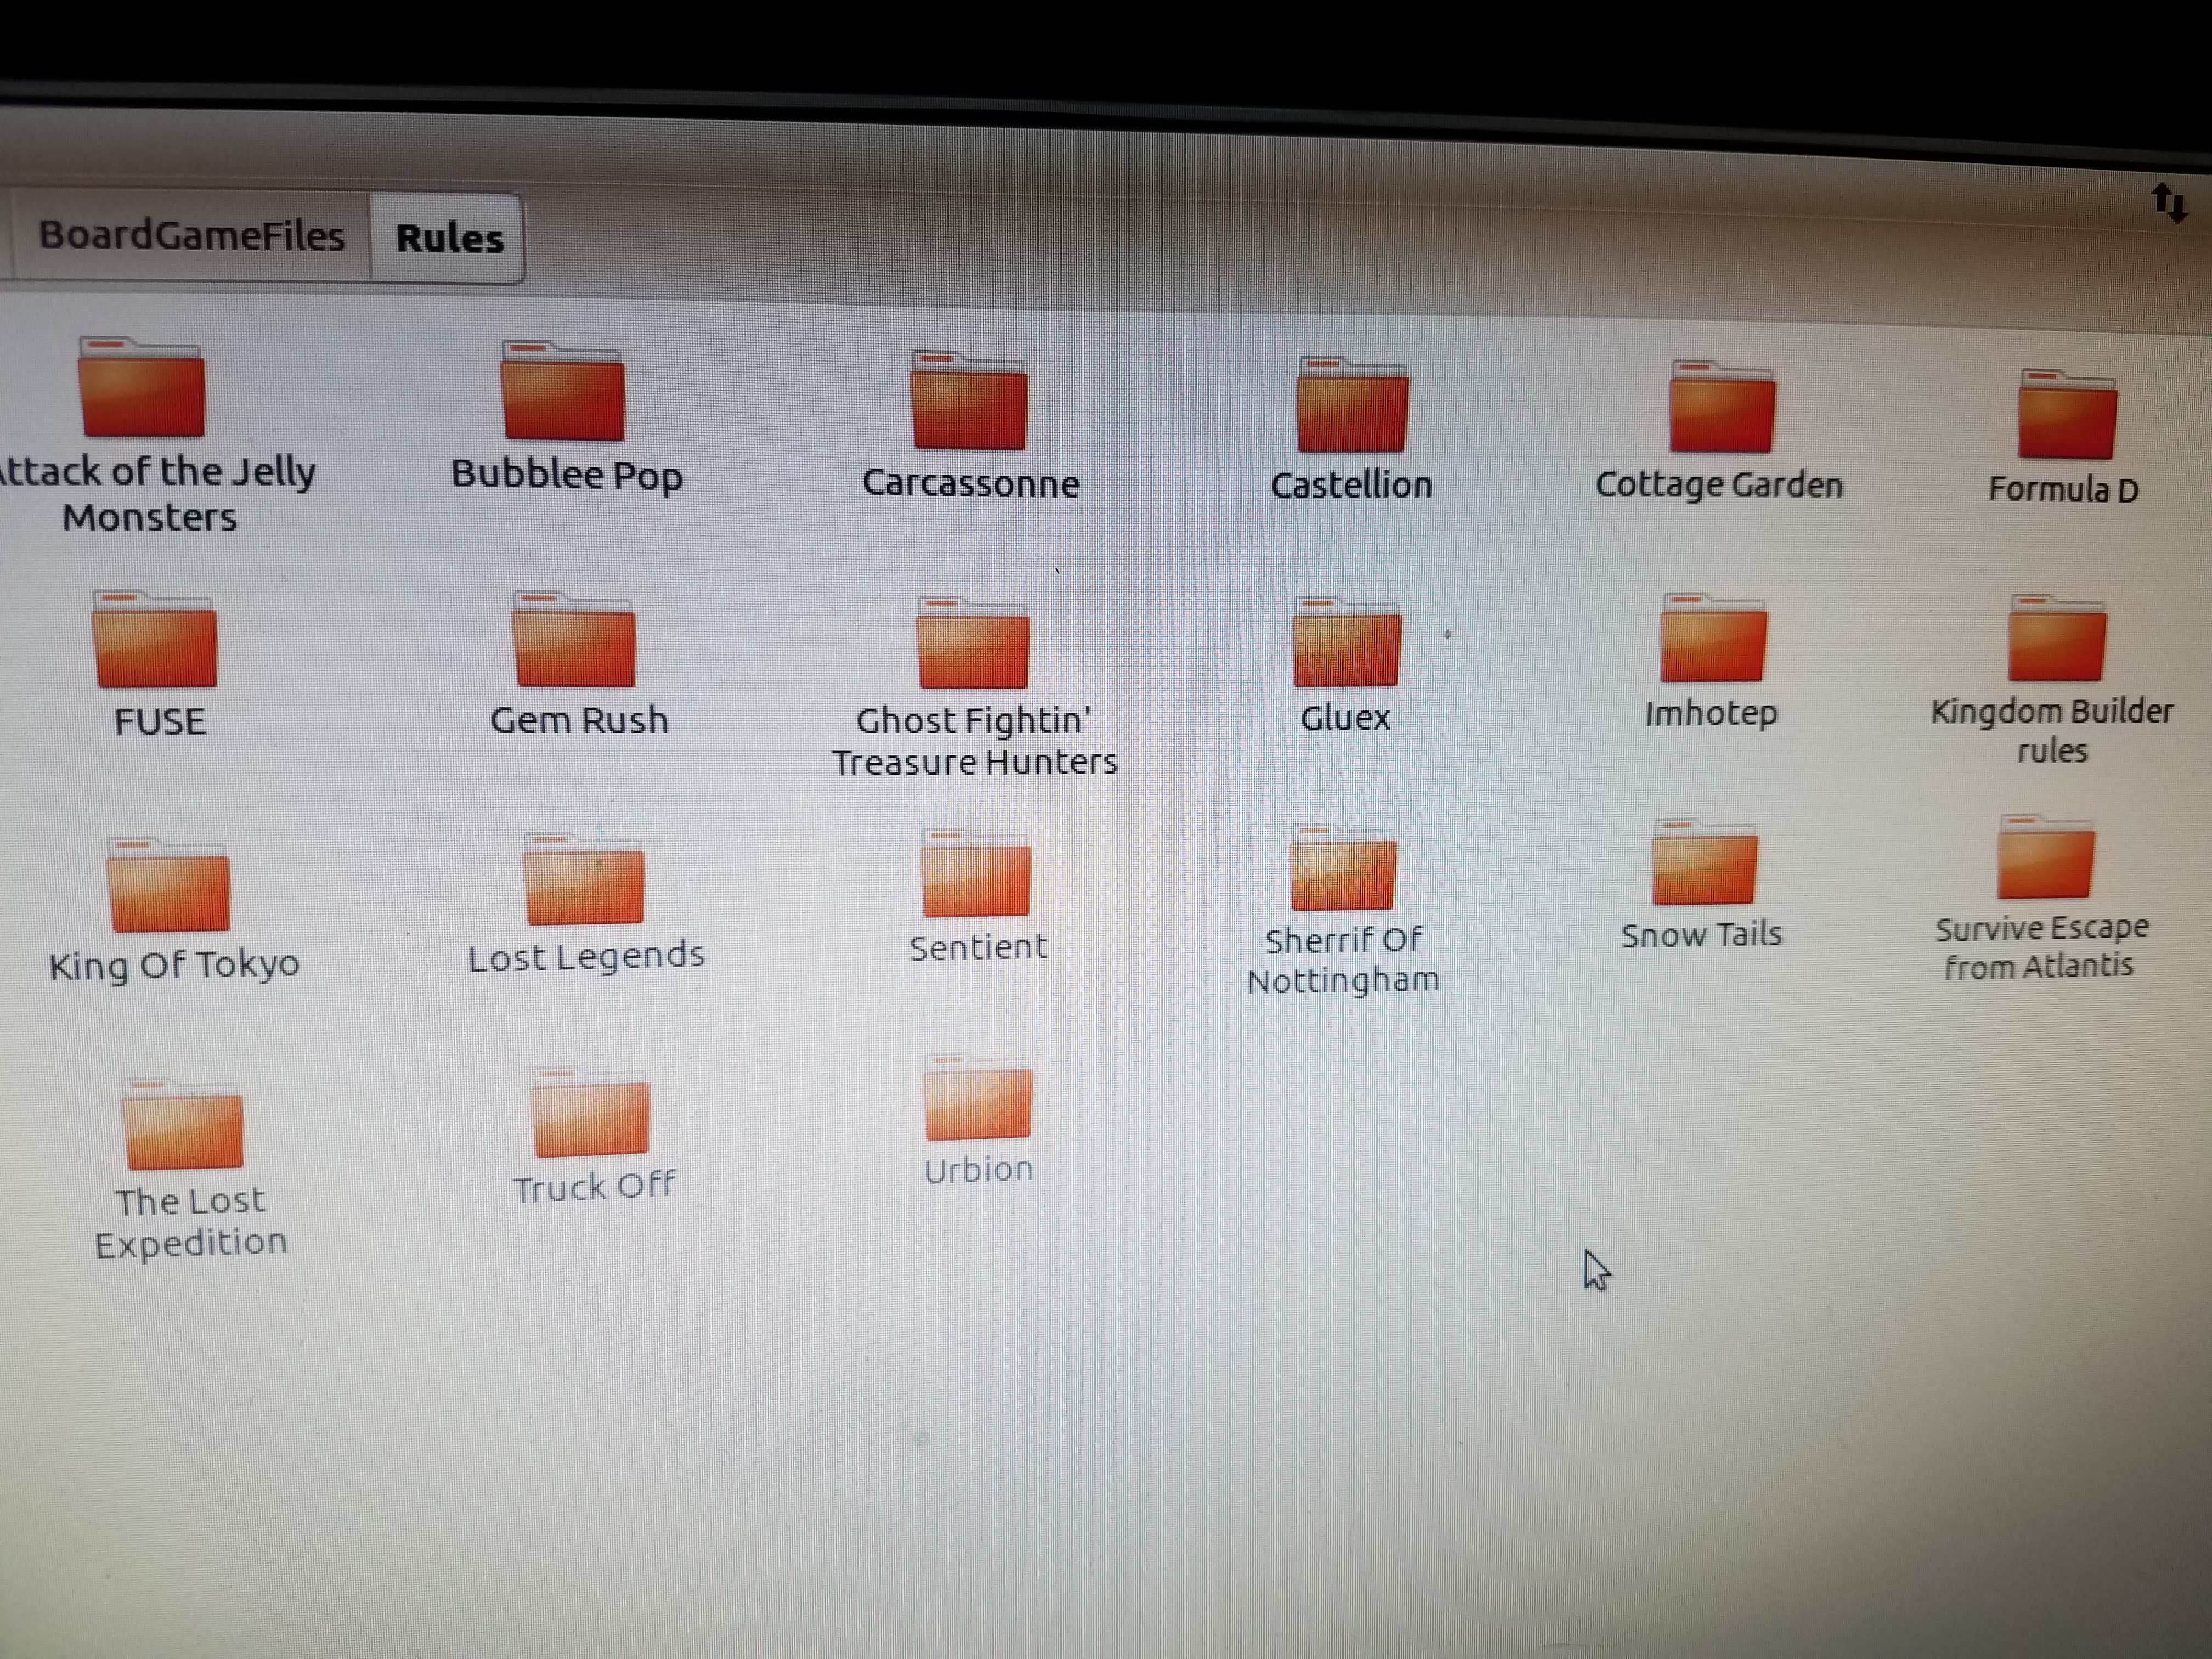The image size is (2212, 1659).
Task: Select the 'Imhotep' name label
Action: tap(1711, 714)
